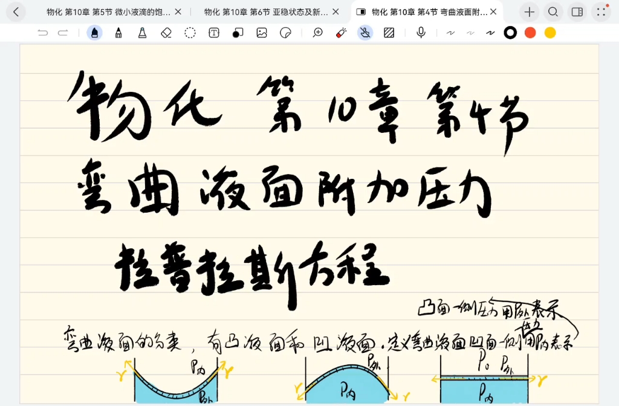Go back with the left chevron button
Viewport: 619px width, 406px height.
pyautogui.click(x=16, y=12)
